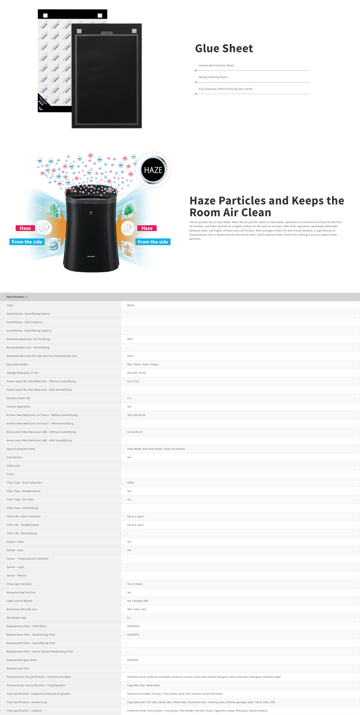Click 'Insecticide-Free Glue Sheet' feature line

coord(216,65)
